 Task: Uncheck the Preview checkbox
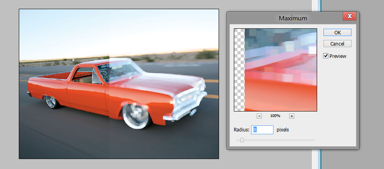click(326, 56)
